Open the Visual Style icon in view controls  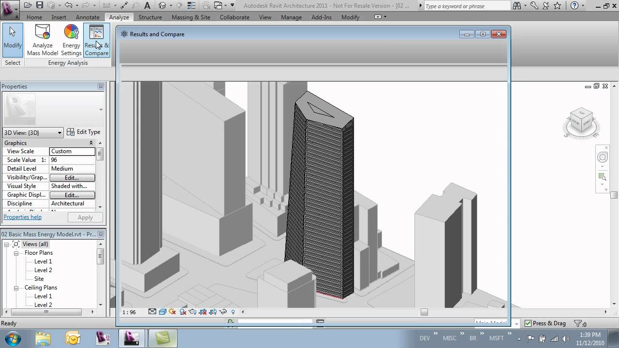point(162,312)
